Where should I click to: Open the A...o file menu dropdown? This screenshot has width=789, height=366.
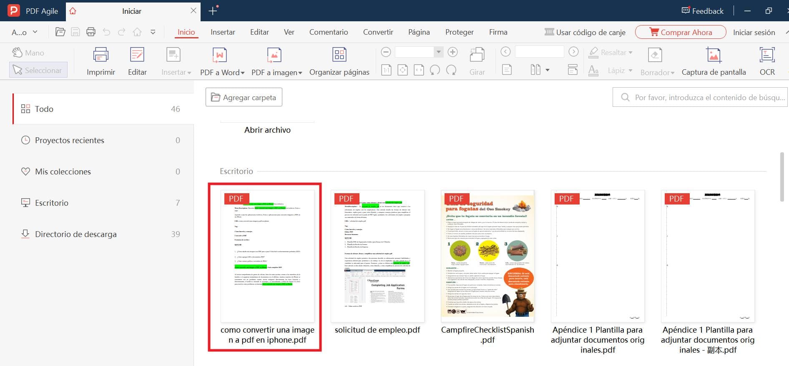tap(25, 32)
